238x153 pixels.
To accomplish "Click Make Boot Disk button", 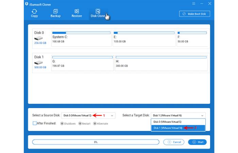I will pyautogui.click(x=194, y=14).
